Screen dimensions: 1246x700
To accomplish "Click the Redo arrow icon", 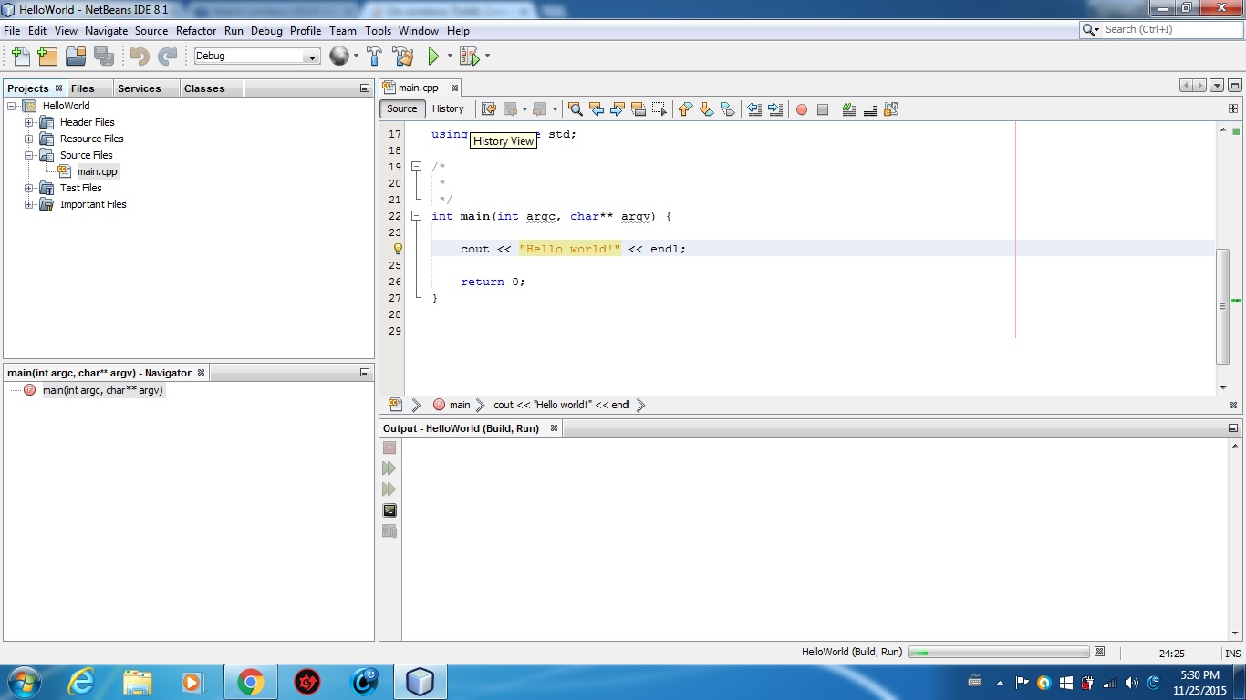I will click(x=167, y=57).
